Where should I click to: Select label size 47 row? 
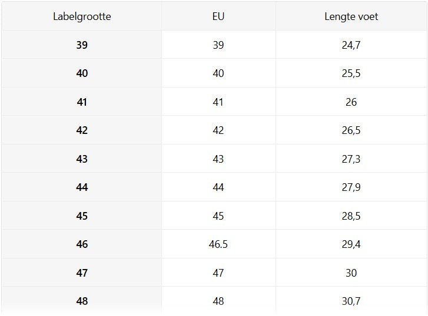click(82, 273)
